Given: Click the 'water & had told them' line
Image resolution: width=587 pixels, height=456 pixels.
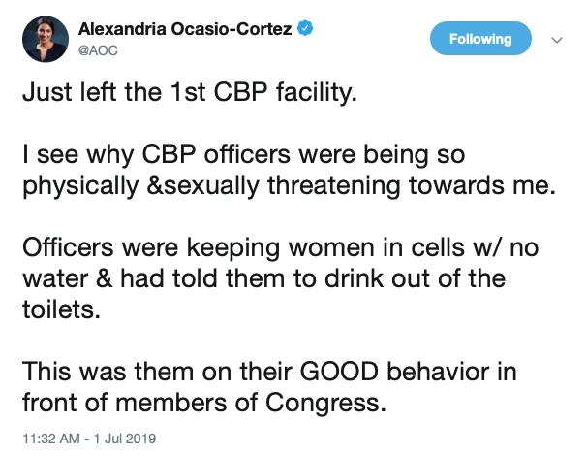Looking at the screenshot, I should tap(263, 279).
